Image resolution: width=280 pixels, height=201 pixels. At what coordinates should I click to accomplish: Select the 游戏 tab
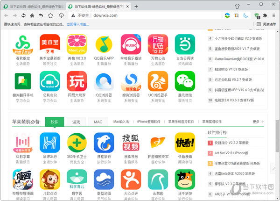[76, 122]
